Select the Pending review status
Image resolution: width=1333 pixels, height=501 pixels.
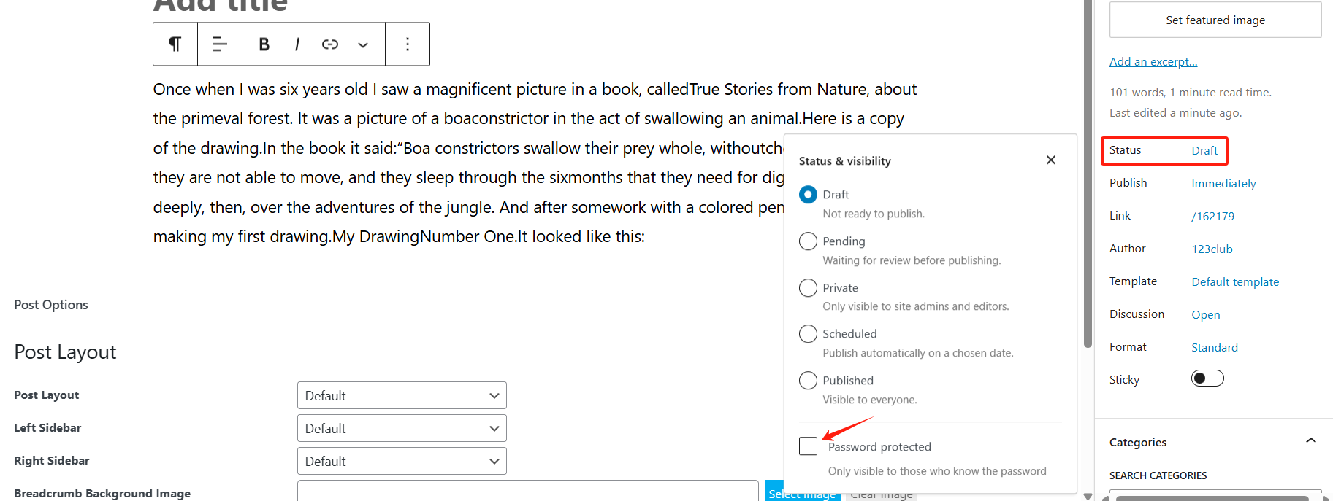pyautogui.click(x=808, y=241)
